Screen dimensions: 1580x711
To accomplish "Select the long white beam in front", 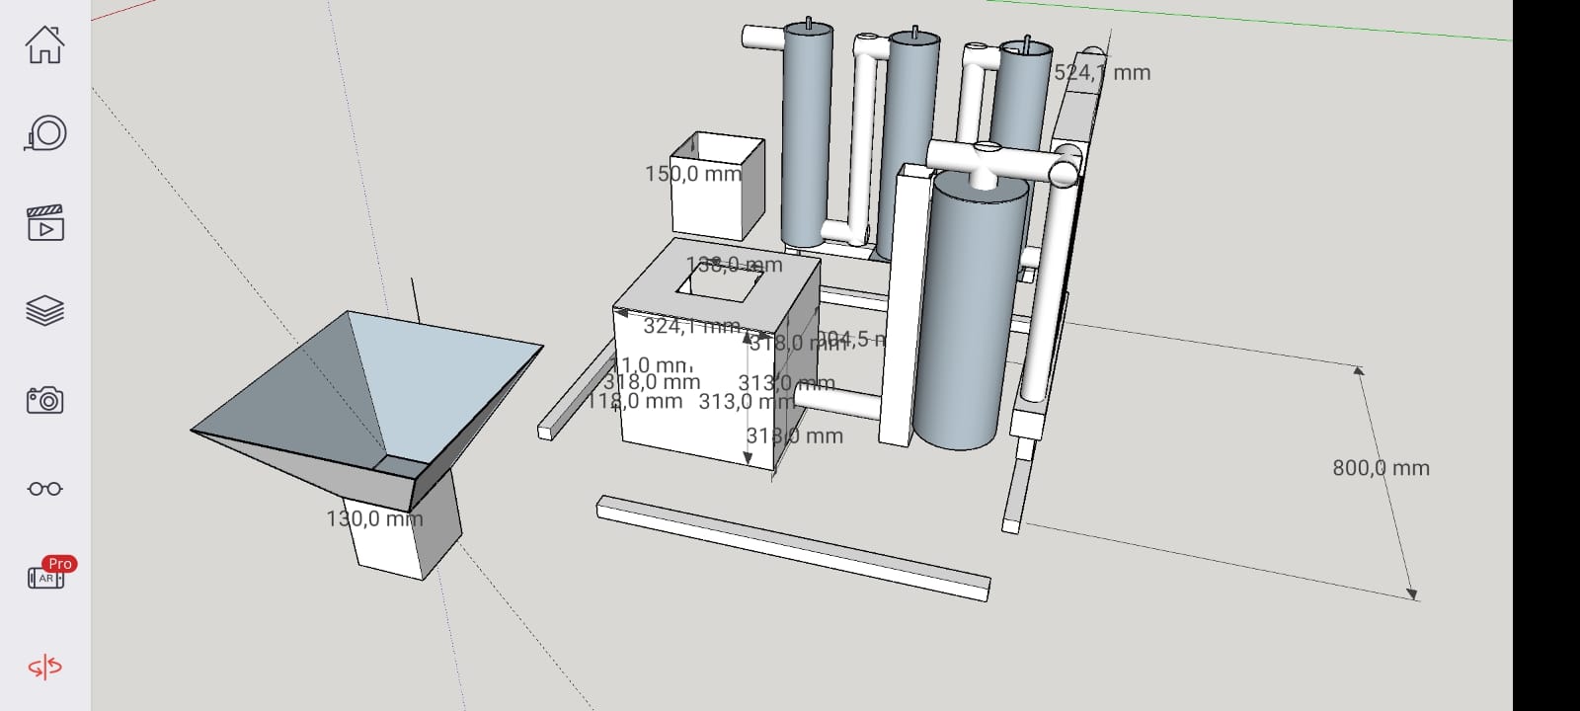I will [x=790, y=546].
